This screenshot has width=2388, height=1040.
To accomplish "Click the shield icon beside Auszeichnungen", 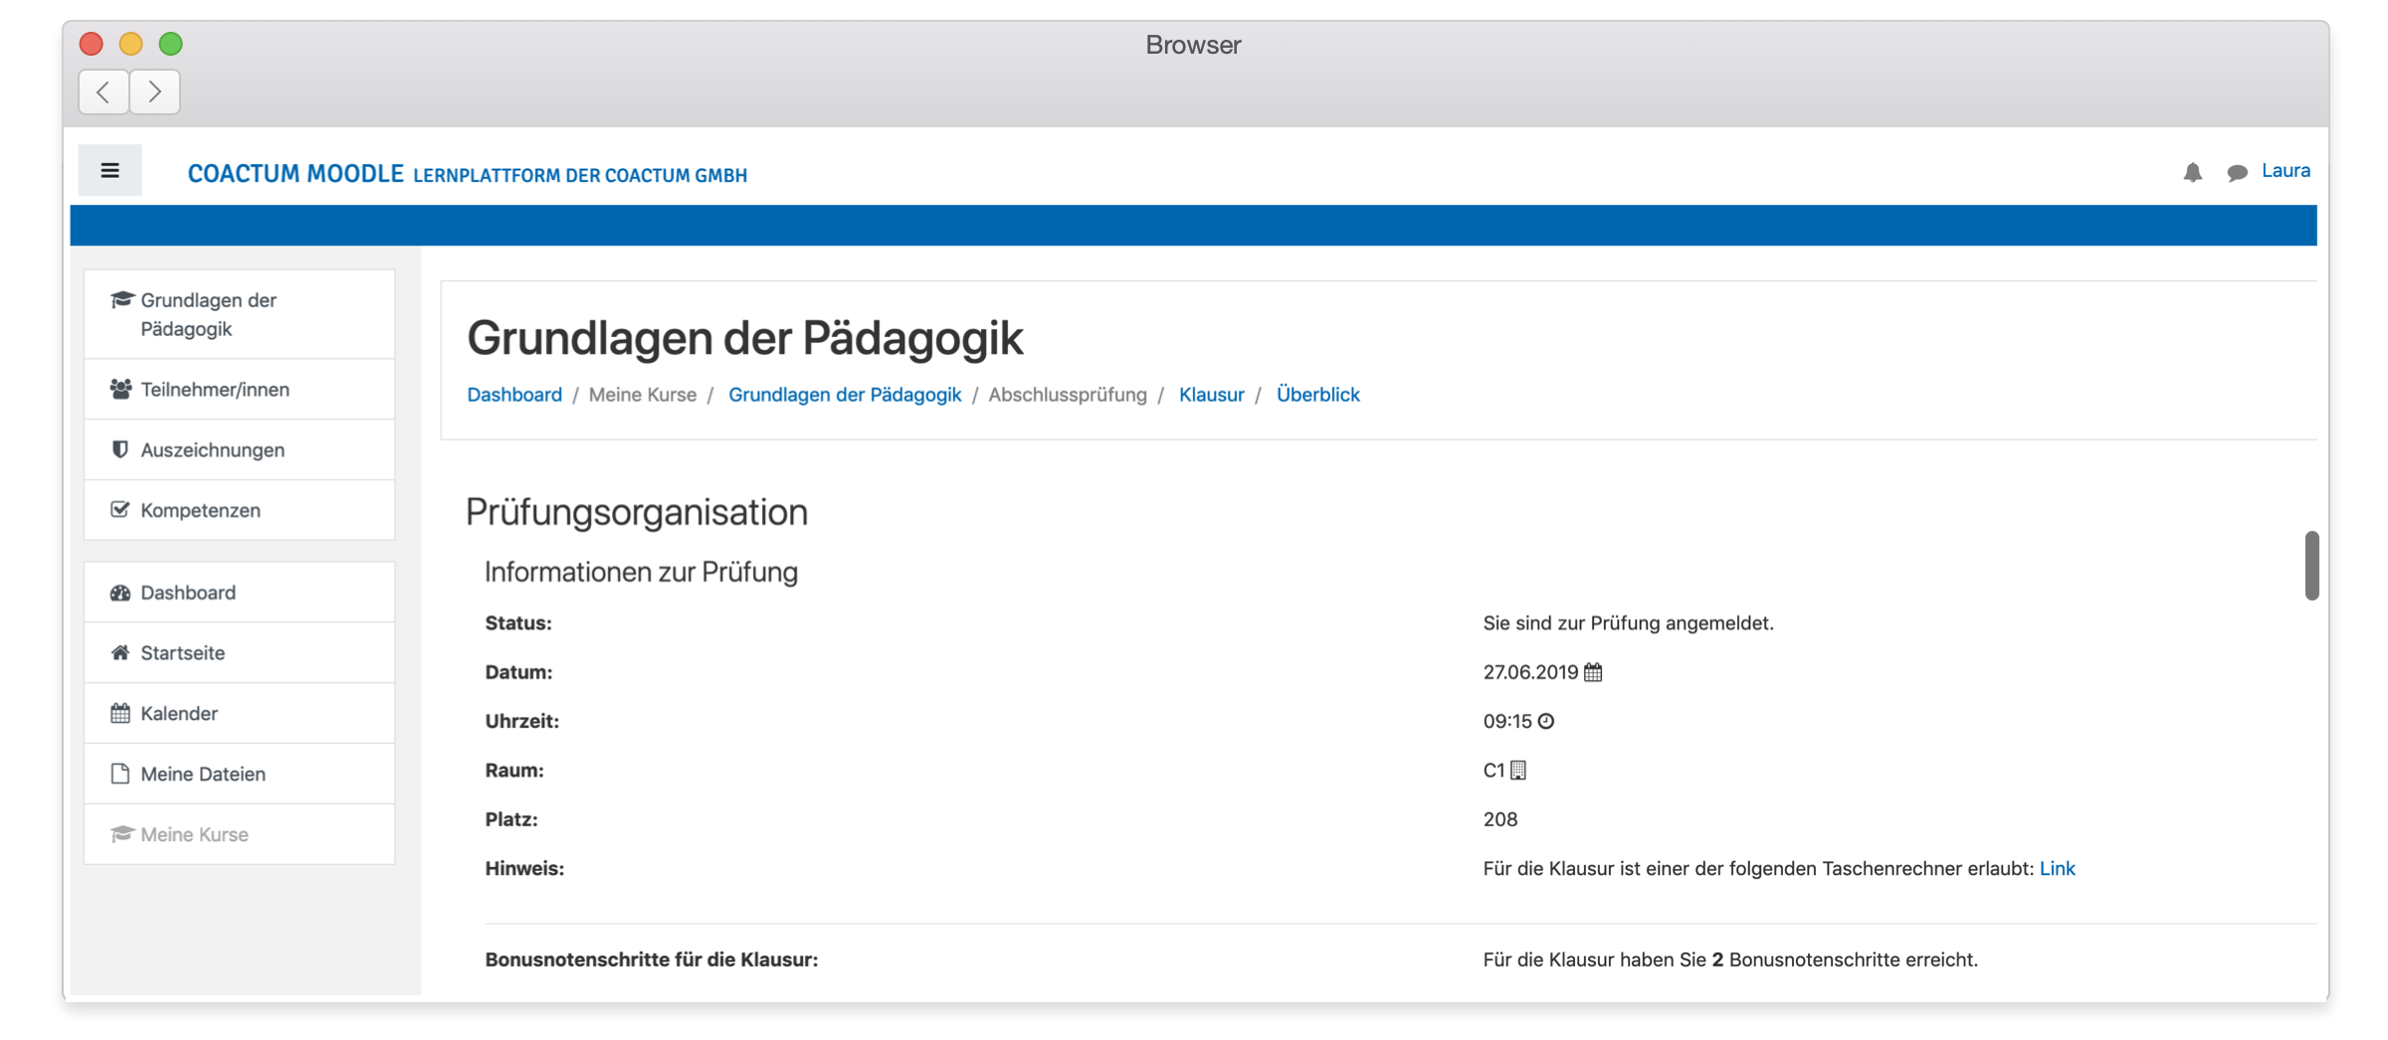I will tap(119, 448).
